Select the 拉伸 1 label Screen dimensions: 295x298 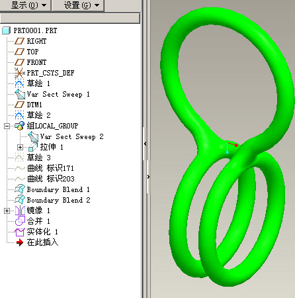click(52, 147)
